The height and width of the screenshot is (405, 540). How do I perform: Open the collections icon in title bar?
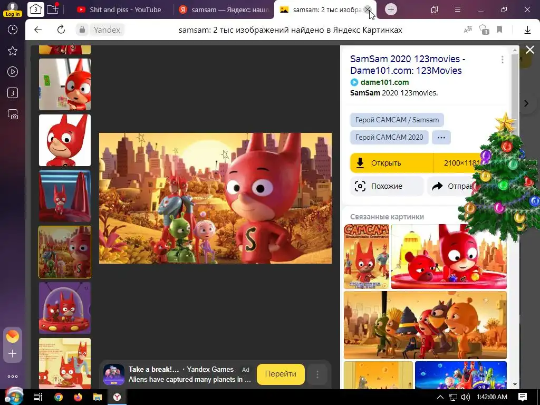tap(435, 9)
